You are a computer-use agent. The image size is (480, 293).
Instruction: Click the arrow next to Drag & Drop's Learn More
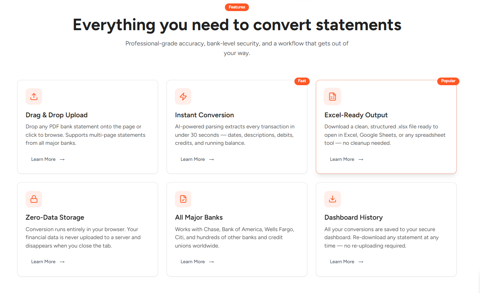62,159
